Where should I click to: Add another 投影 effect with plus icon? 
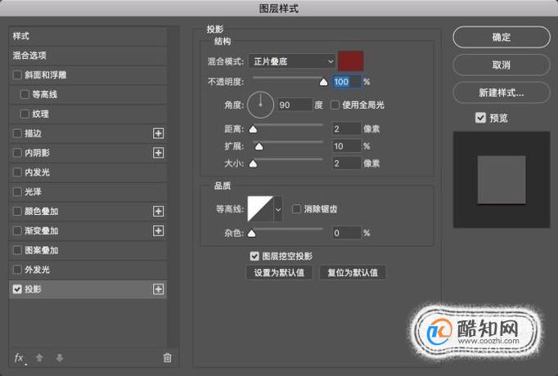pyautogui.click(x=159, y=289)
